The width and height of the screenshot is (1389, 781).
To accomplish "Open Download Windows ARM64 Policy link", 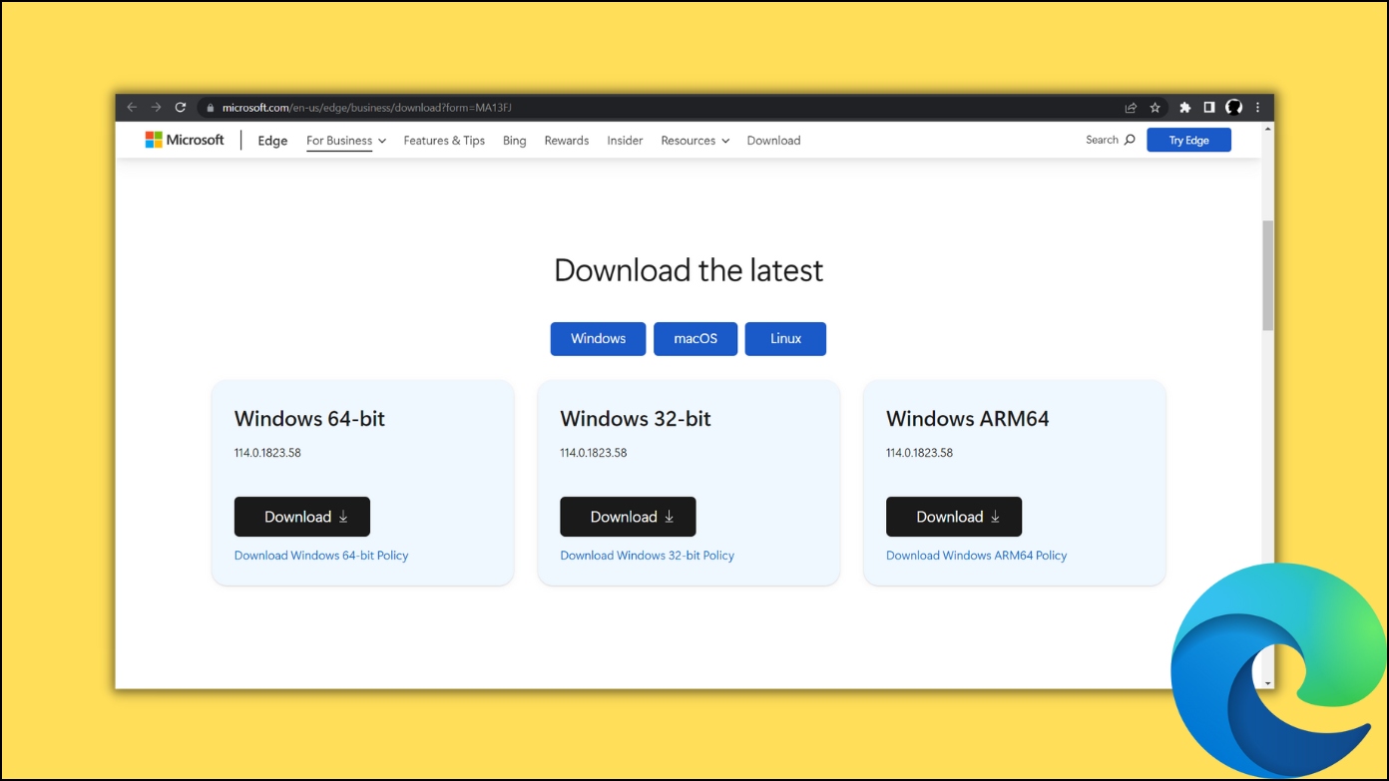I will [x=976, y=556].
